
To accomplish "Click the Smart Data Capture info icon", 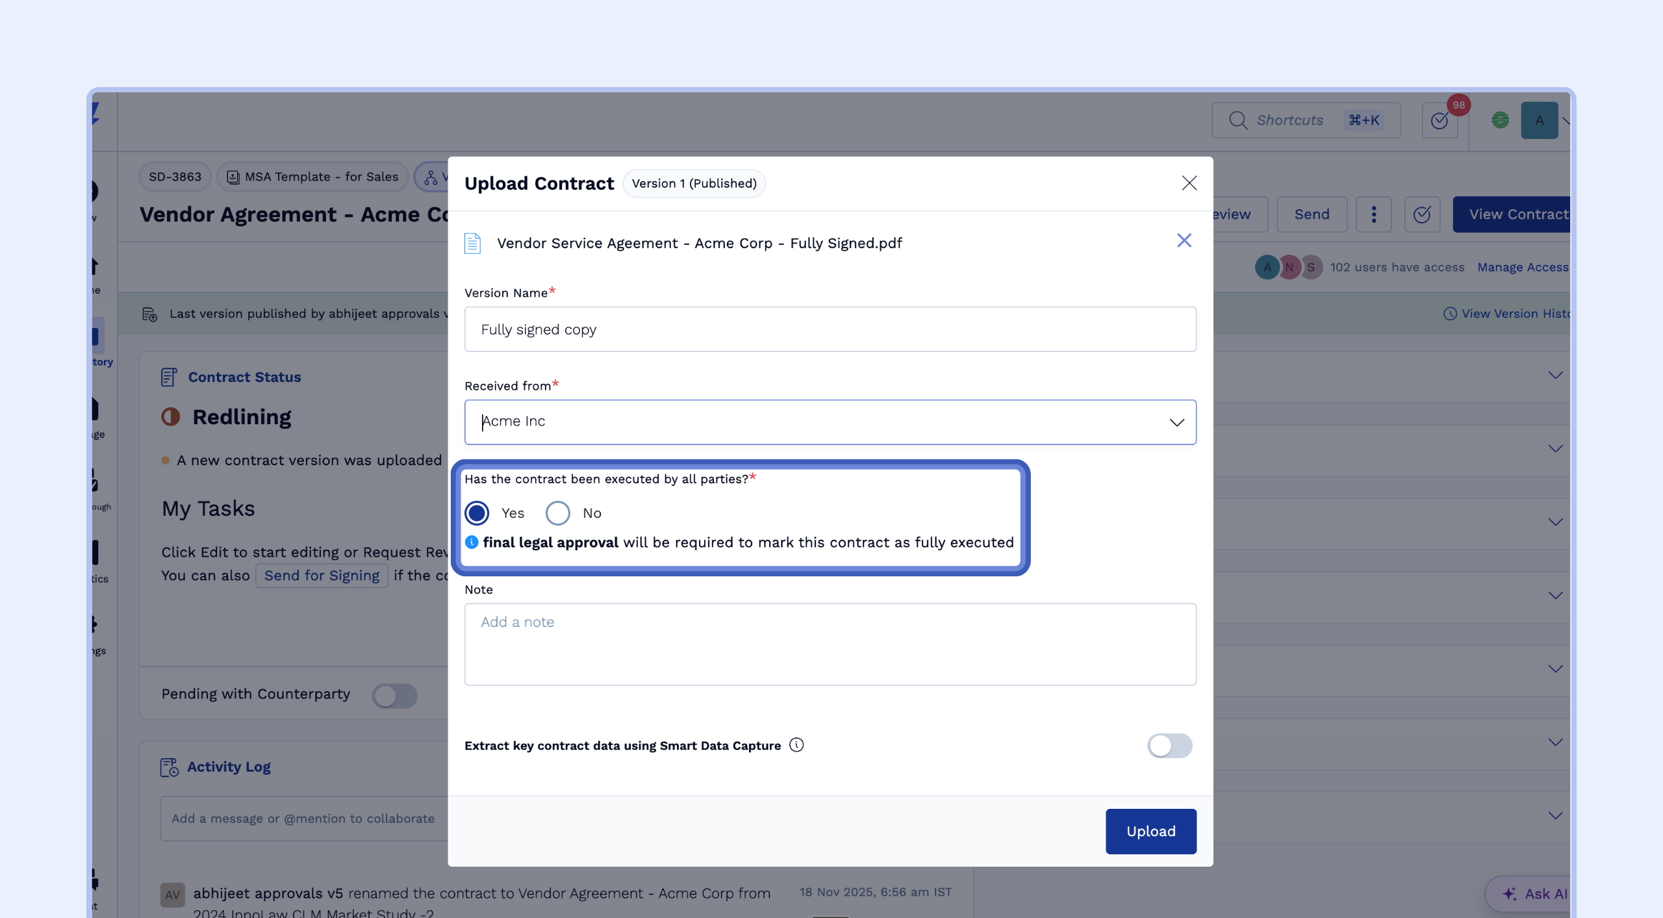I will pyautogui.click(x=796, y=745).
